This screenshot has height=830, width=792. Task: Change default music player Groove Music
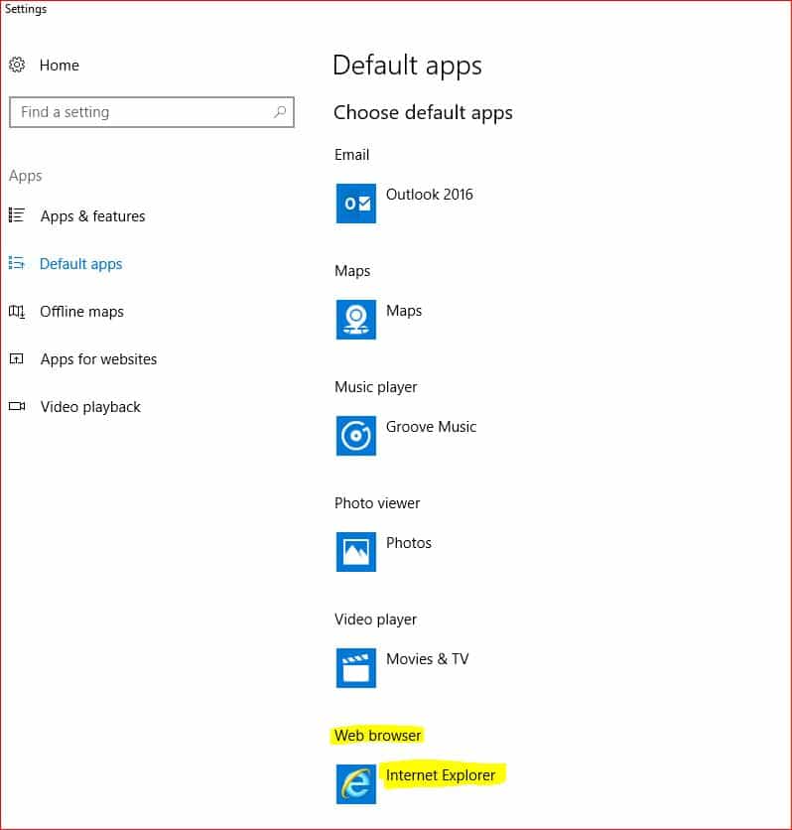(x=431, y=427)
